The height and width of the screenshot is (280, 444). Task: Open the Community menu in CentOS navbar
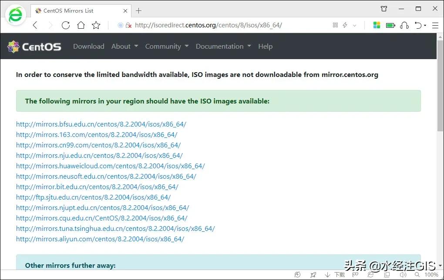[164, 46]
